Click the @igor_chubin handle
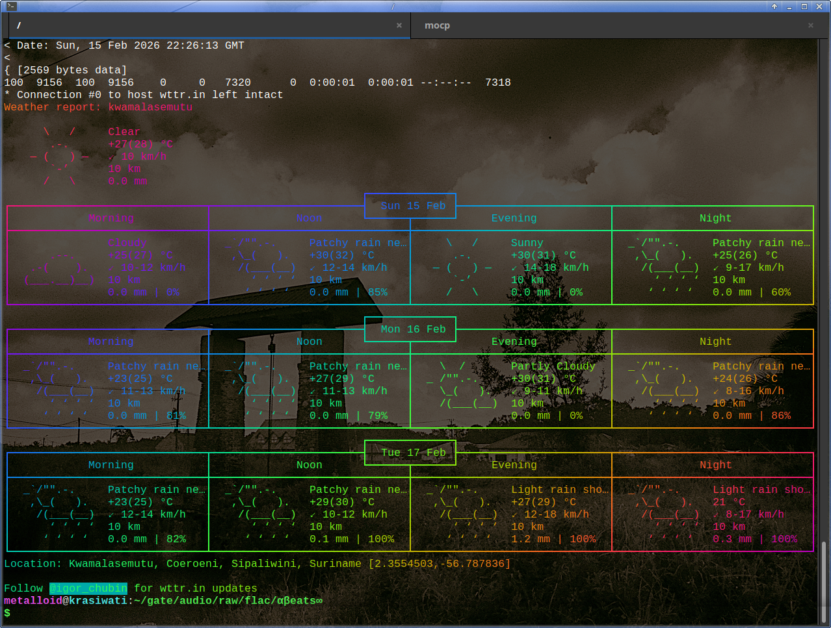This screenshot has height=628, width=831. point(88,588)
